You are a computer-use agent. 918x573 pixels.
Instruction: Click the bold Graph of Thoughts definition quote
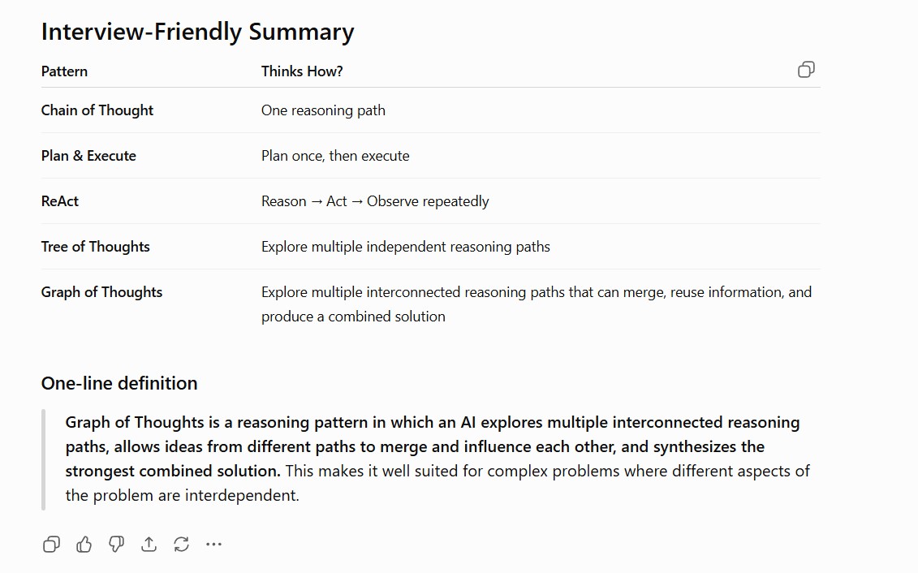pos(432,446)
